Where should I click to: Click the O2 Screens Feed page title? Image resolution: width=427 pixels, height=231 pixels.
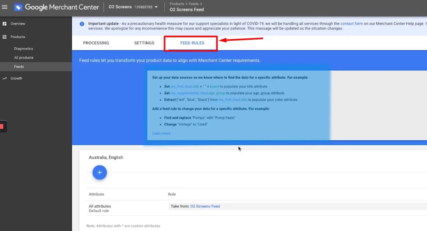186,10
